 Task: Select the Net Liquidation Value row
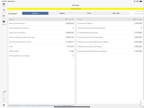pyautogui.click(x=41, y=23)
